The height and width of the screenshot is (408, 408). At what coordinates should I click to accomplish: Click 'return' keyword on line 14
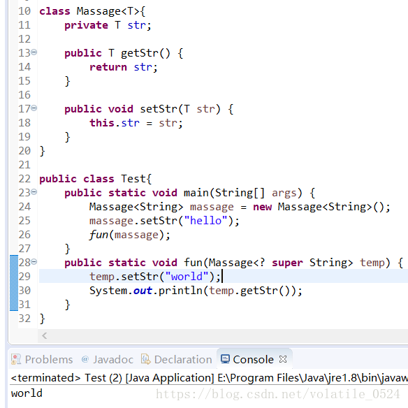click(108, 67)
